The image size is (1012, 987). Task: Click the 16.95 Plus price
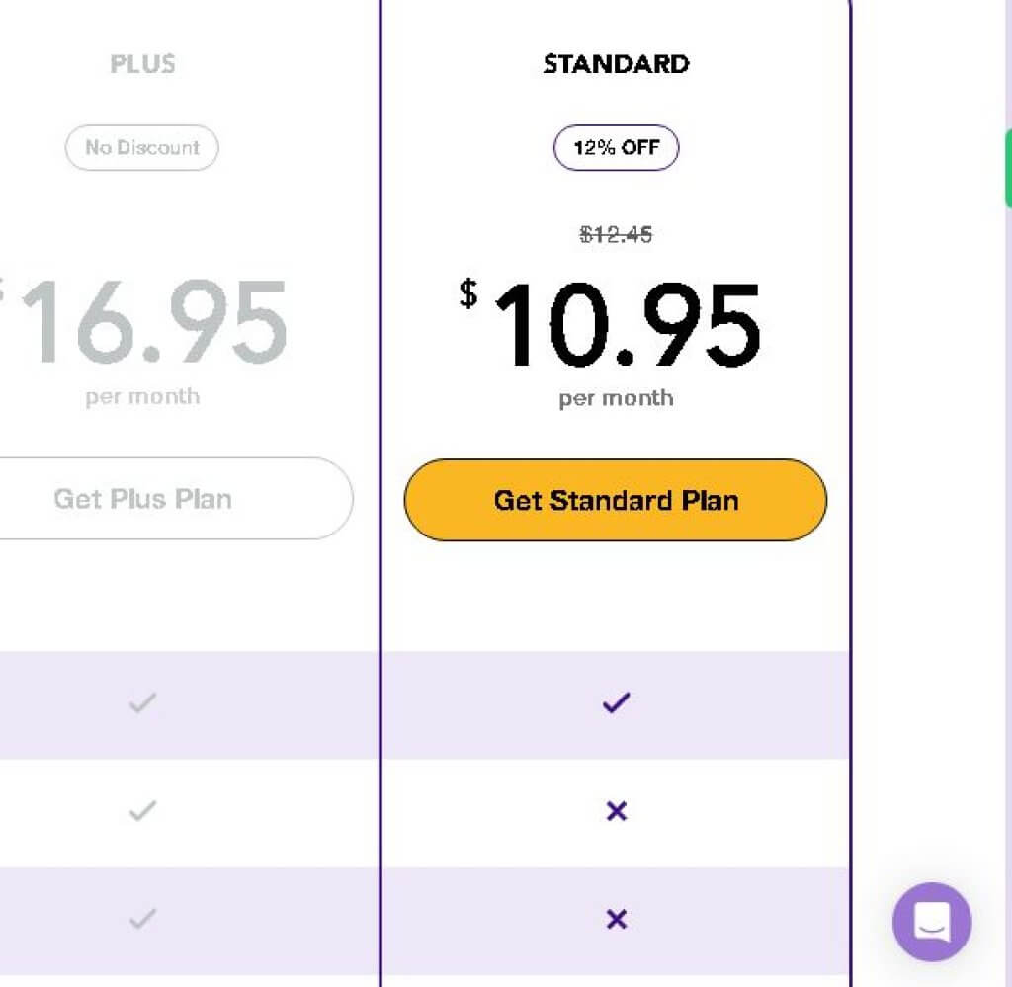pos(153,322)
